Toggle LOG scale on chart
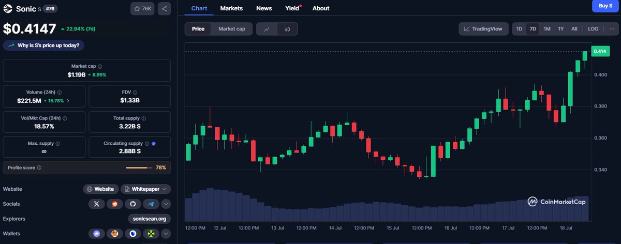This screenshot has width=621, height=244. [593, 29]
